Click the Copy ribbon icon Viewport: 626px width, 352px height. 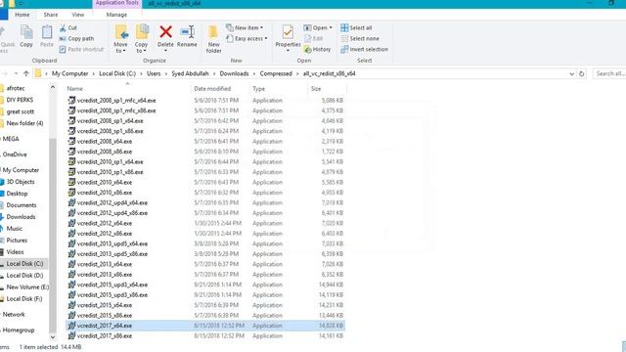(x=26, y=36)
